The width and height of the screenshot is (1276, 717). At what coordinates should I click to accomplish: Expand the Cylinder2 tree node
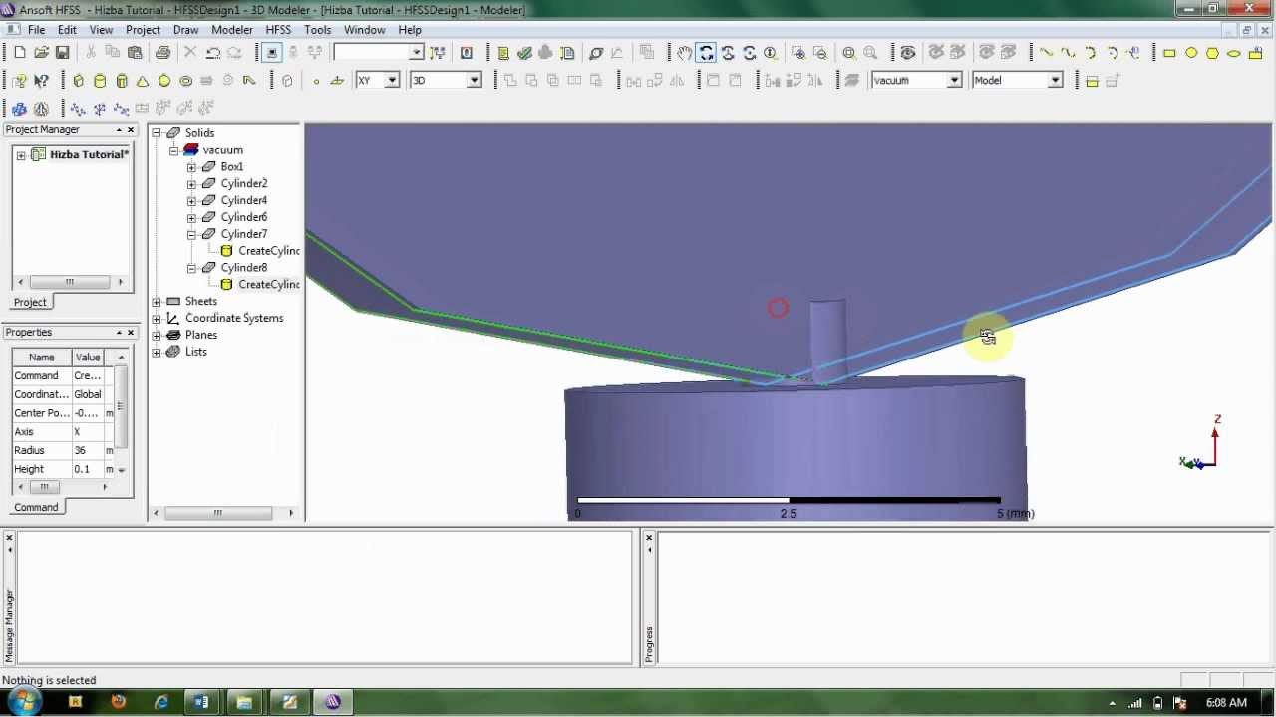point(191,184)
